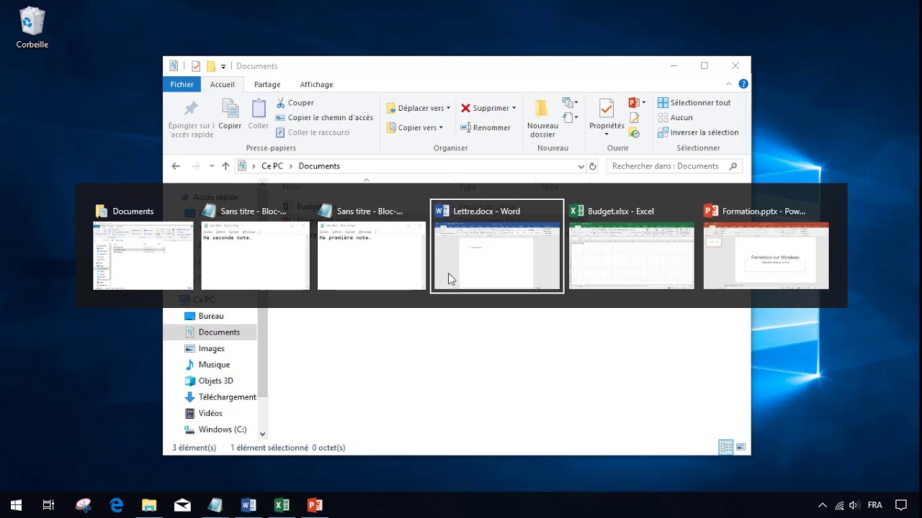Image resolution: width=922 pixels, height=518 pixels.
Task: Open Customize Quick Access Toolbar dropdown
Action: click(223, 66)
